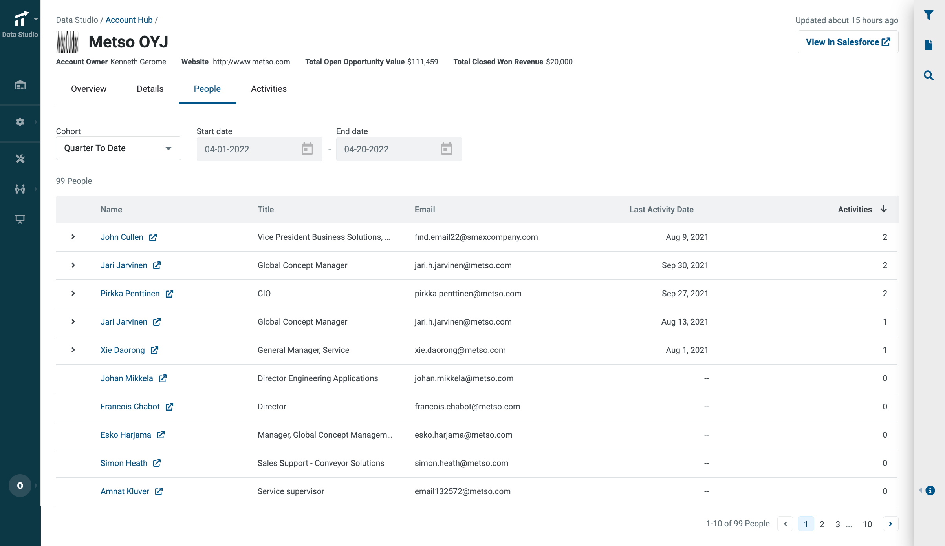Open Simon Heath external link icon

pyautogui.click(x=157, y=463)
